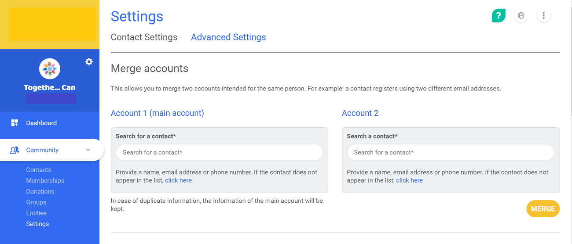This screenshot has width=572, height=244.
Task: Click the organization logo avatar
Action: tap(50, 69)
